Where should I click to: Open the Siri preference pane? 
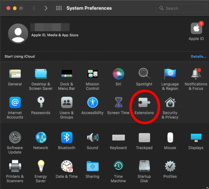[x=118, y=74]
